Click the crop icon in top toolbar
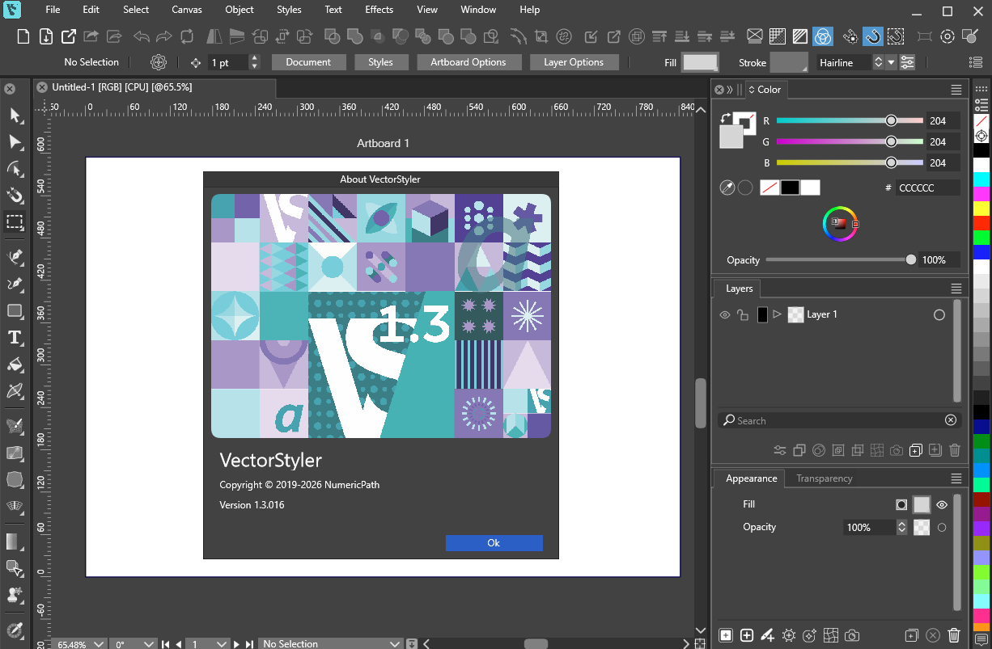Viewport: 992px width, 649px height. click(541, 36)
